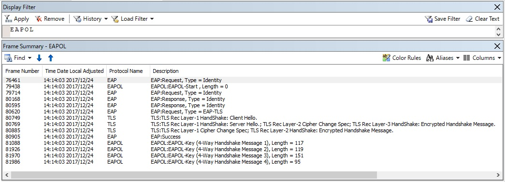
Task: Click the Save Filter icon
Action: pyautogui.click(x=429, y=19)
